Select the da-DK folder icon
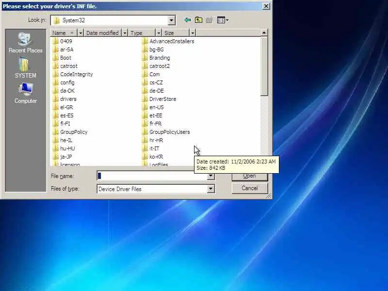 [x=56, y=91]
